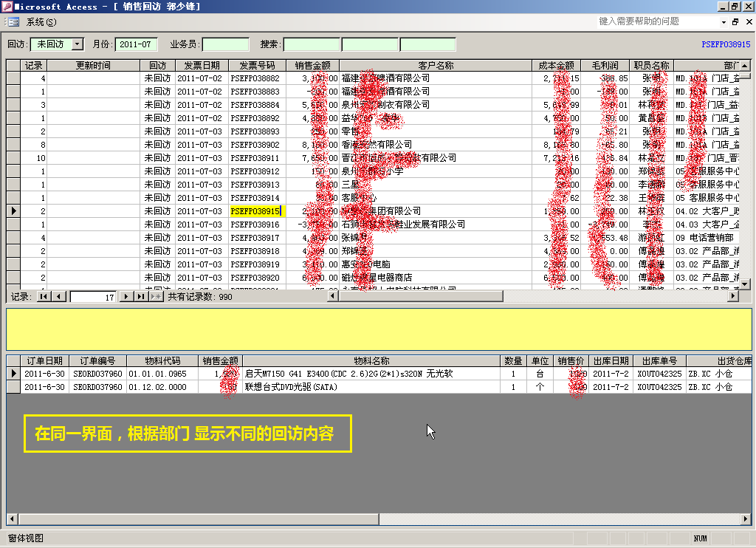Go to previous record in navigator
This screenshot has height=548, width=756.
pos(59,296)
